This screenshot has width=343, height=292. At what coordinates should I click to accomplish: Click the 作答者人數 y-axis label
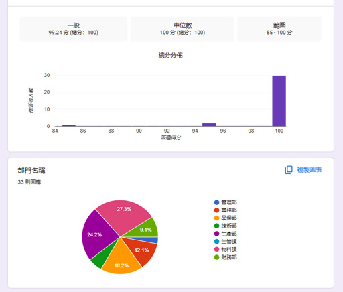click(31, 100)
